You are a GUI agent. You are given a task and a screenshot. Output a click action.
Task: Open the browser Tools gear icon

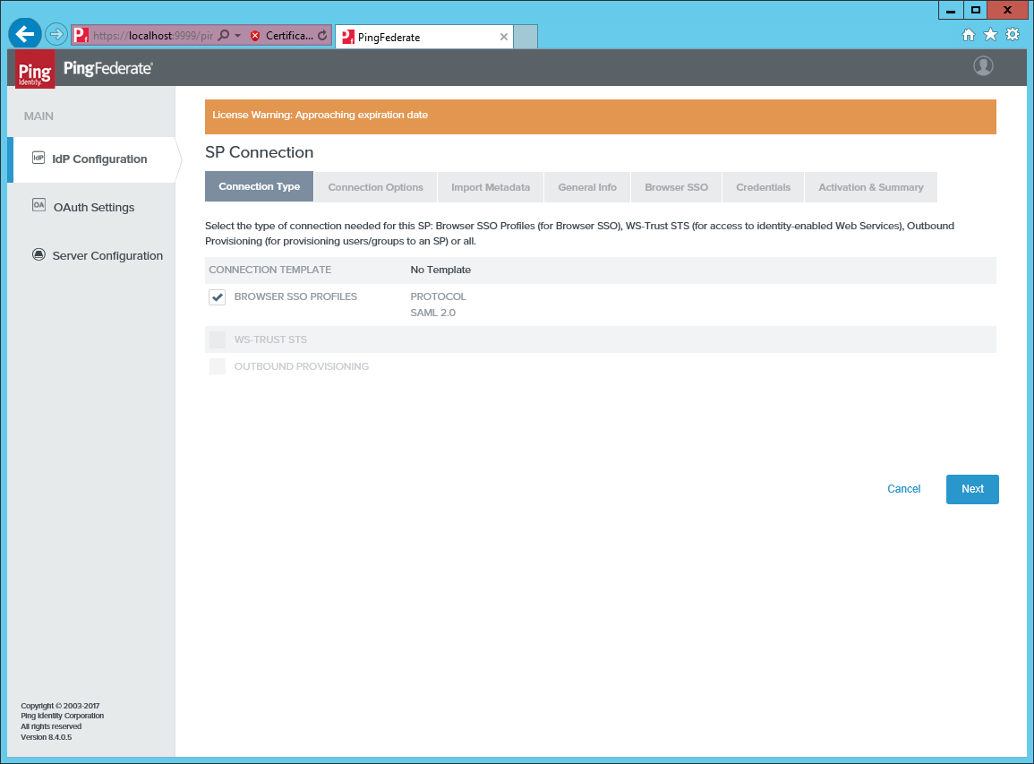1013,34
